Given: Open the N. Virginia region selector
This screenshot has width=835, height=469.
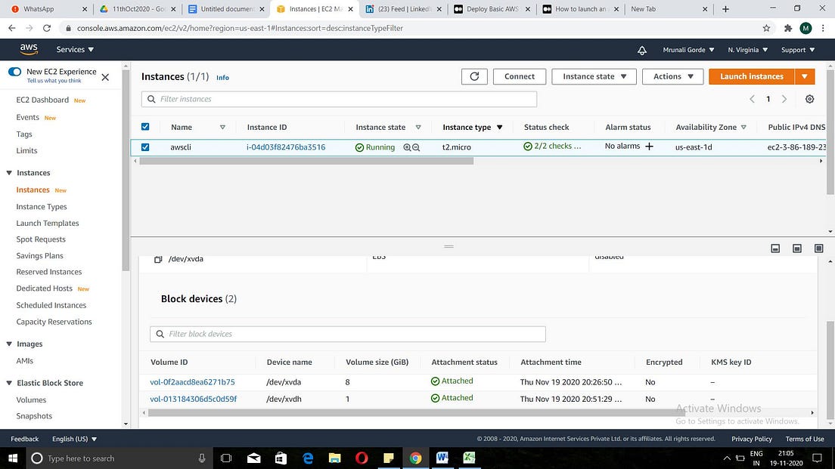Looking at the screenshot, I should (x=748, y=50).
